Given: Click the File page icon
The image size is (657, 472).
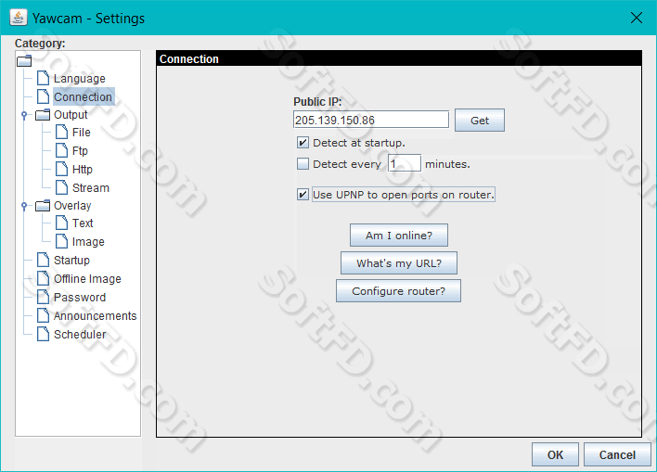Looking at the screenshot, I should 61,132.
